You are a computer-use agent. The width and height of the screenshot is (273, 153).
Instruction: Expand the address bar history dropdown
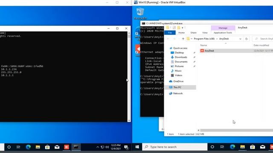pyautogui.click(x=240, y=39)
